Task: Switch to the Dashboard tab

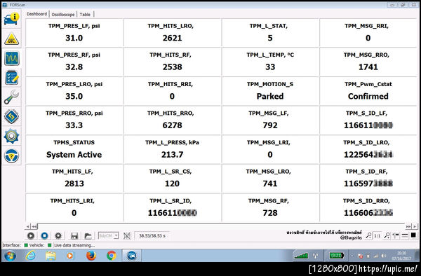Action: tap(36, 14)
